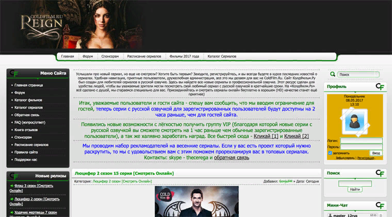Image resolution: width=392 pixels, height=217 pixels.
Task: Click the 'Регистрация' link under login form
Action: [x=366, y=158]
